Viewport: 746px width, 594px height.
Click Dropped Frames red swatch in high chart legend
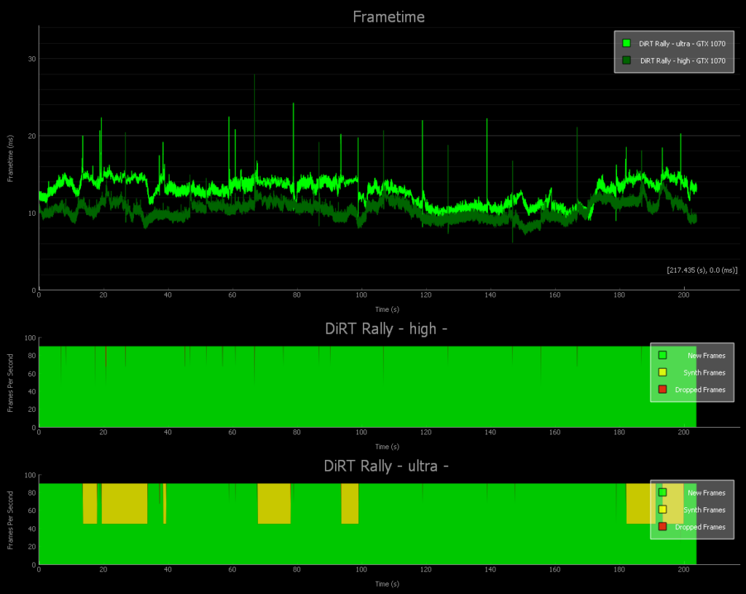662,389
